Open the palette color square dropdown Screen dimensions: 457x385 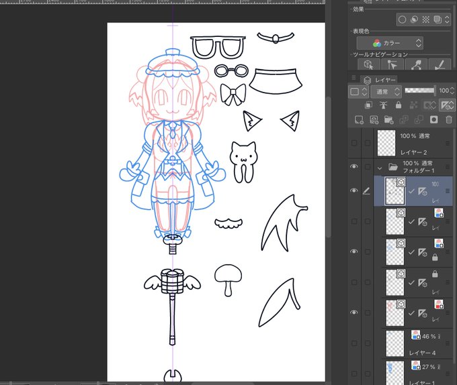point(358,92)
